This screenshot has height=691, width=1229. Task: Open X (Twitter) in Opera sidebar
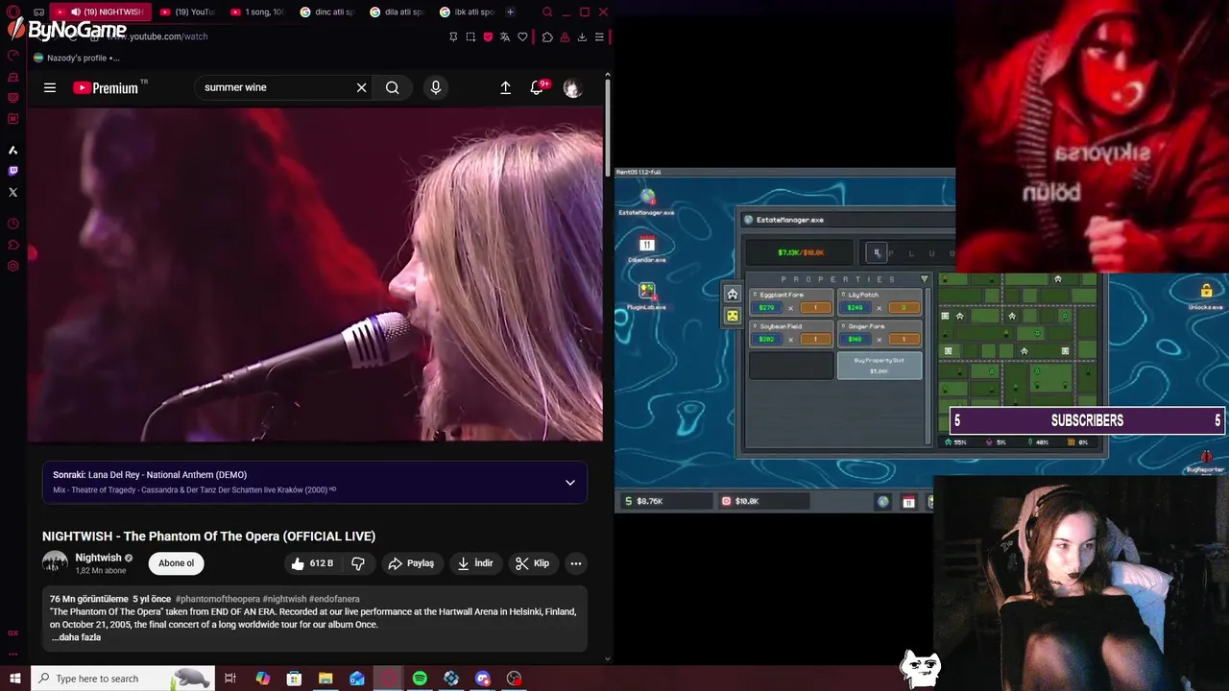coord(12,192)
